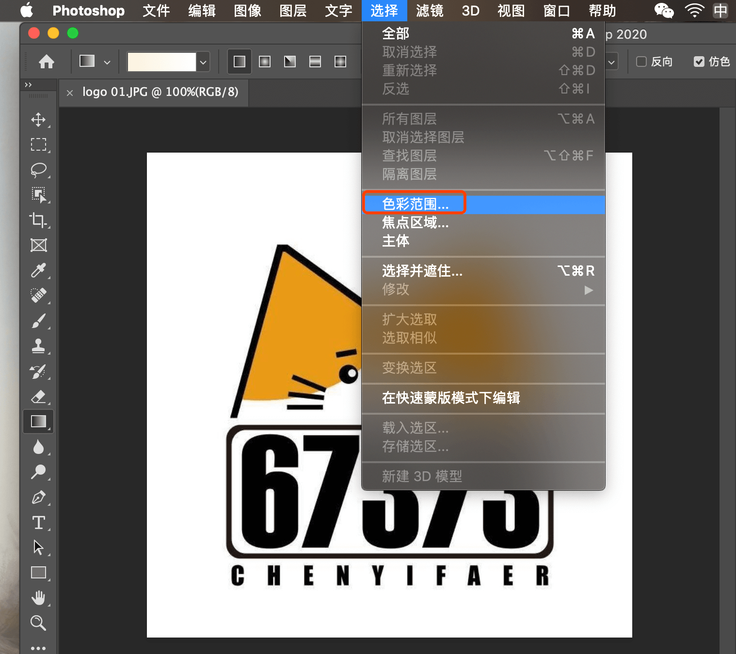736x654 pixels.
Task: Open the 帮助 menu
Action: 602,11
